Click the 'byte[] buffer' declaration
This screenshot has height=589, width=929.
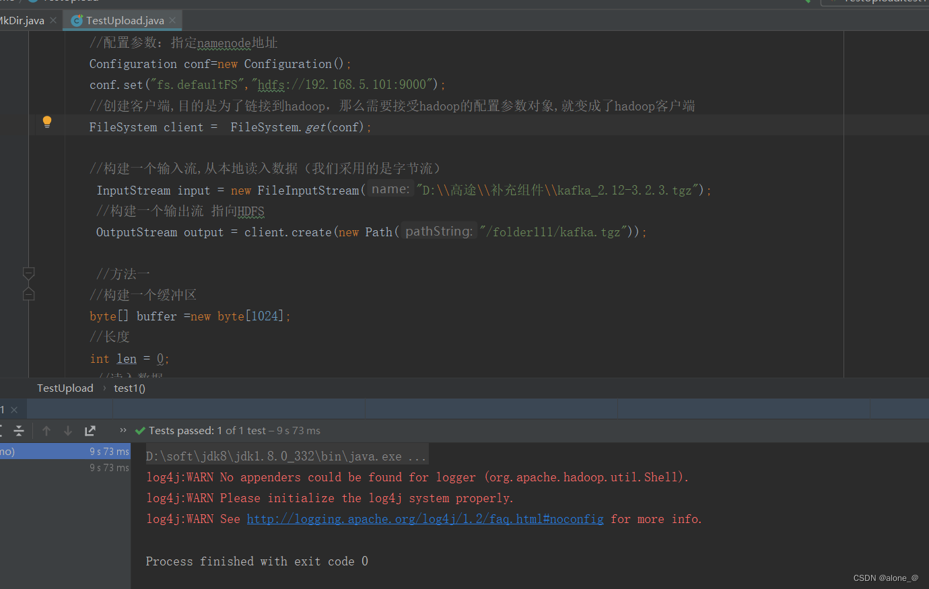(x=133, y=316)
